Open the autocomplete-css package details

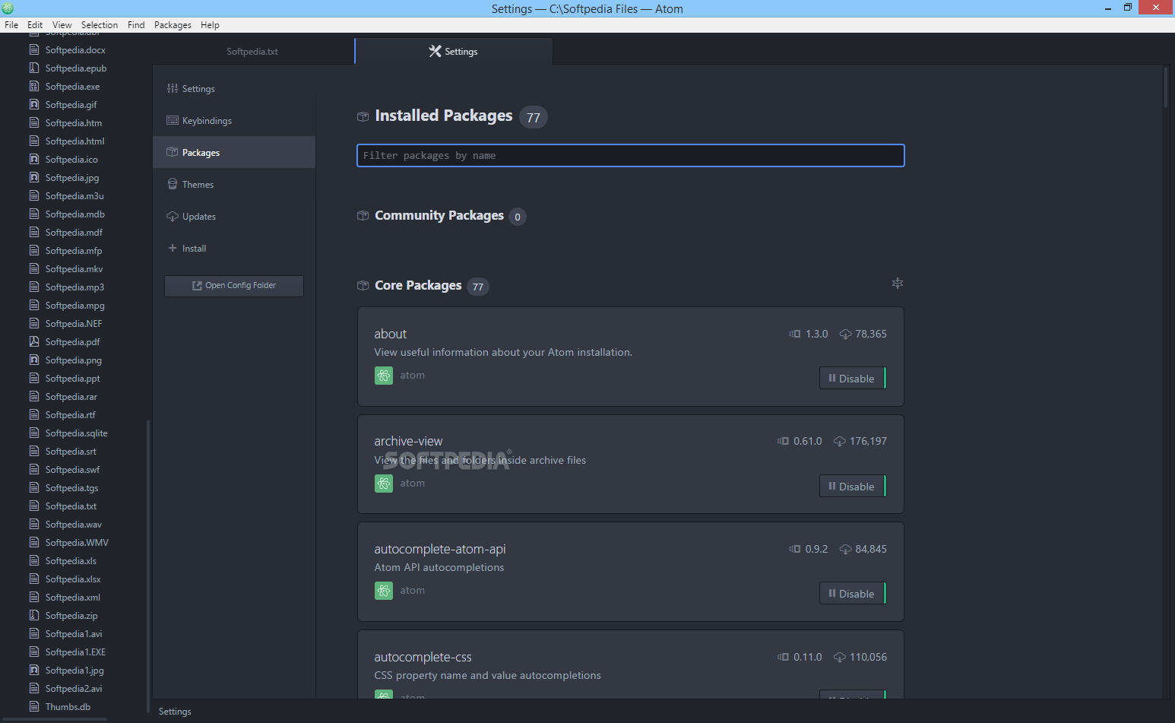423,658
